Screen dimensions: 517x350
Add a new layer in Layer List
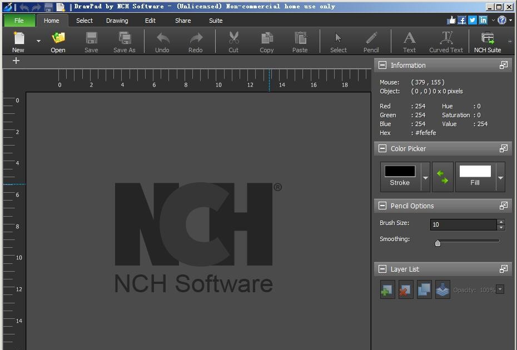pyautogui.click(x=387, y=289)
